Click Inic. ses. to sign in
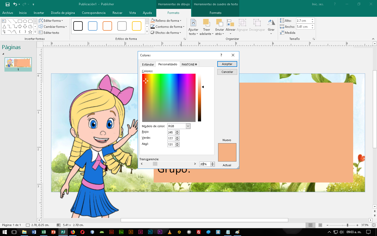The width and height of the screenshot is (377, 236). 318,4
